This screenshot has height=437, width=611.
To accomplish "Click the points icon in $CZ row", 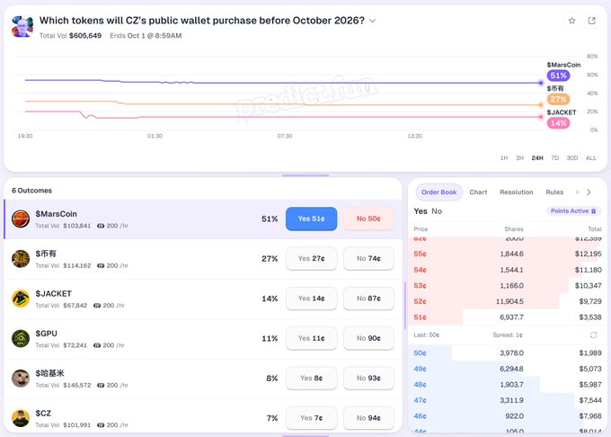I will click(101, 425).
